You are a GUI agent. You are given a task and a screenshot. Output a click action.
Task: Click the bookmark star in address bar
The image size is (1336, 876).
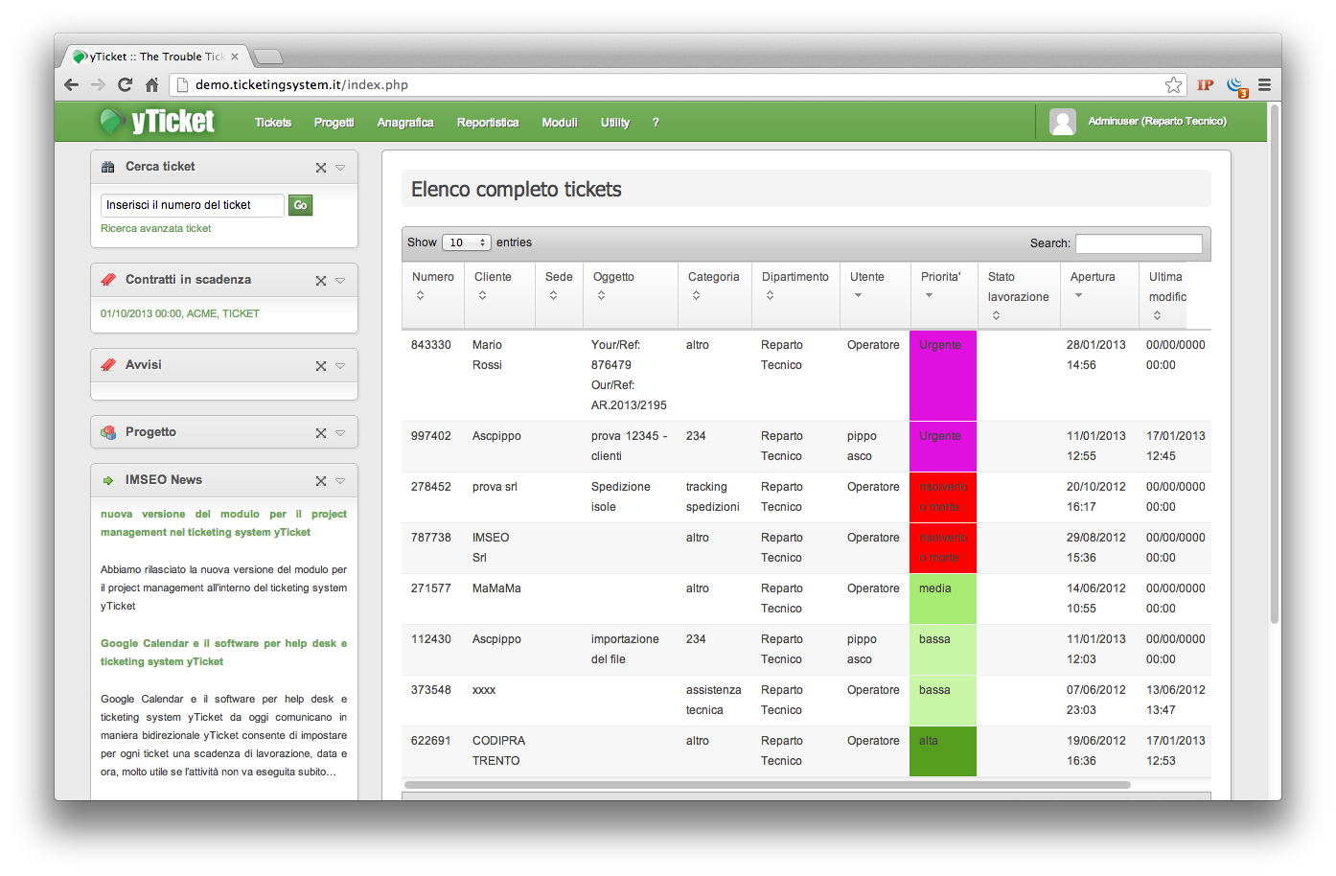pos(1173,85)
